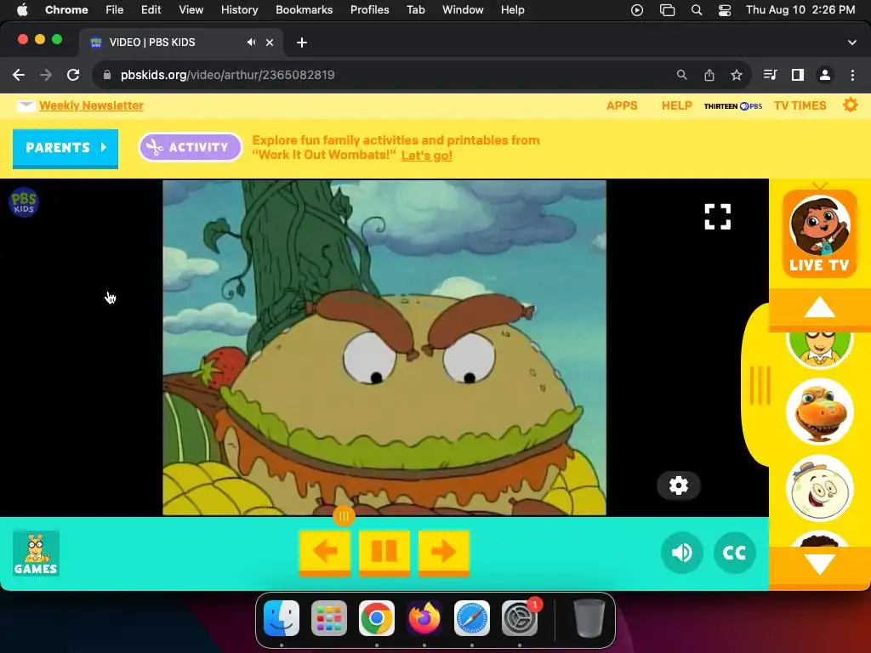
Task: Open the Weekly Newsletter link
Action: (91, 105)
